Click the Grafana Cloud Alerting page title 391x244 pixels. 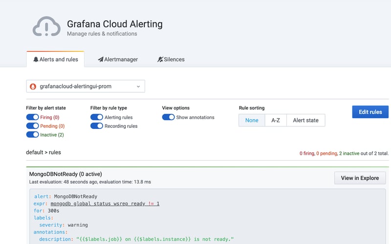(x=115, y=24)
